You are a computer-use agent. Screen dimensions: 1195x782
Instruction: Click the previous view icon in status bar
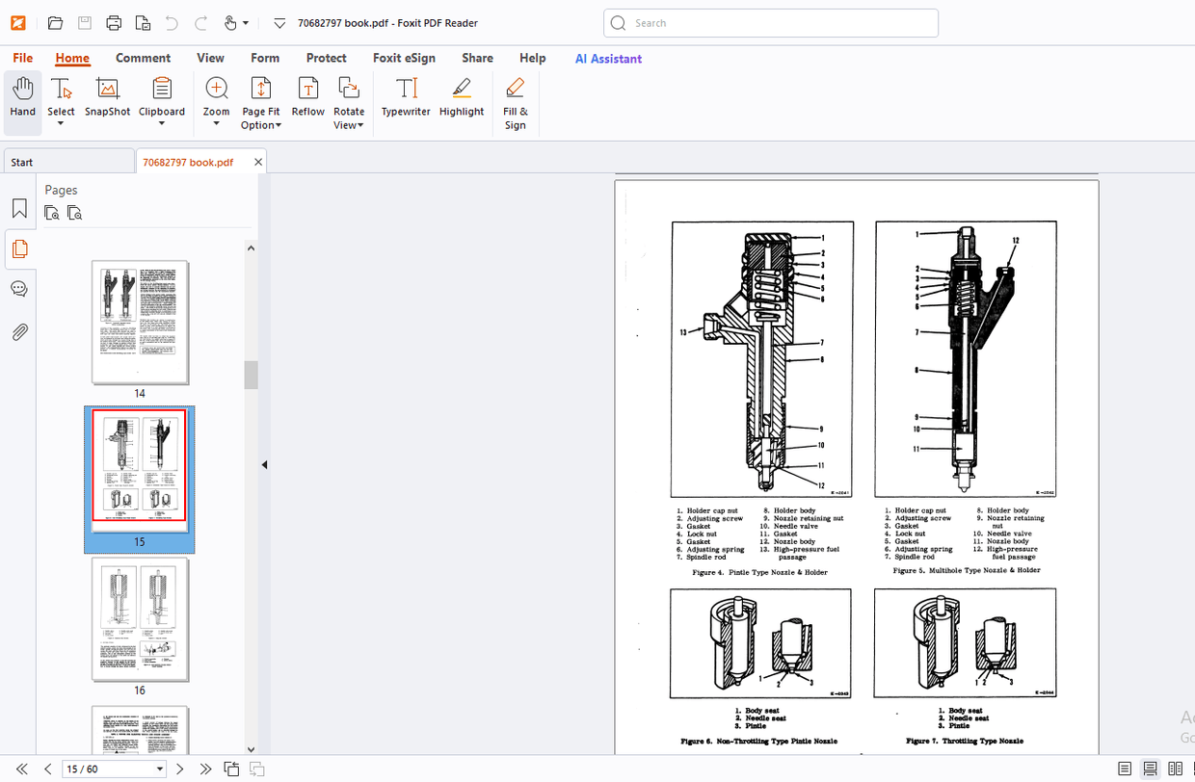tap(232, 769)
